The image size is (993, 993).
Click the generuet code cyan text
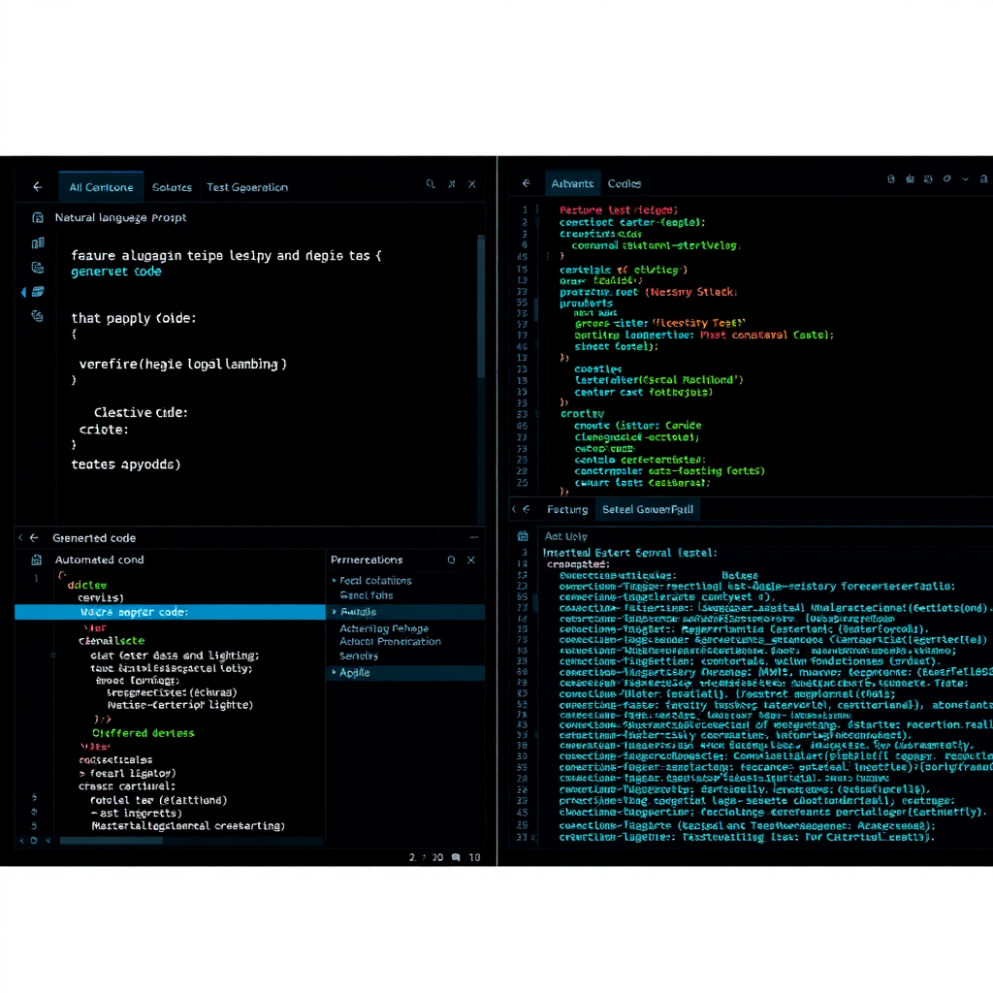[116, 272]
